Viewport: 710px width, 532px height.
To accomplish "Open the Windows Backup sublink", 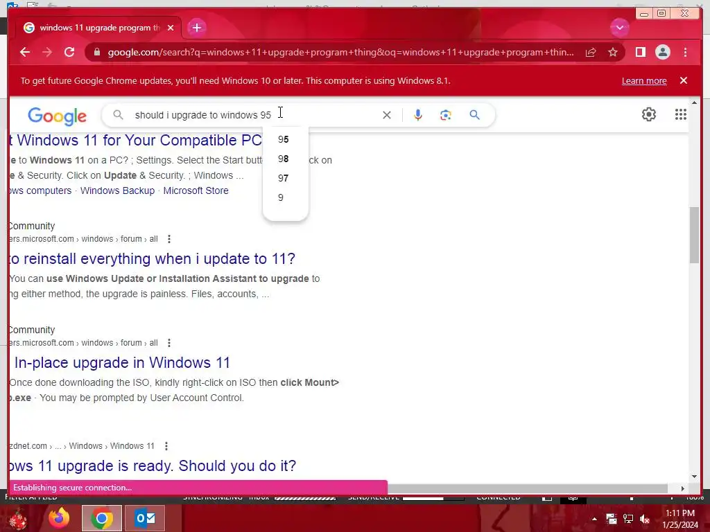I will coord(117,190).
